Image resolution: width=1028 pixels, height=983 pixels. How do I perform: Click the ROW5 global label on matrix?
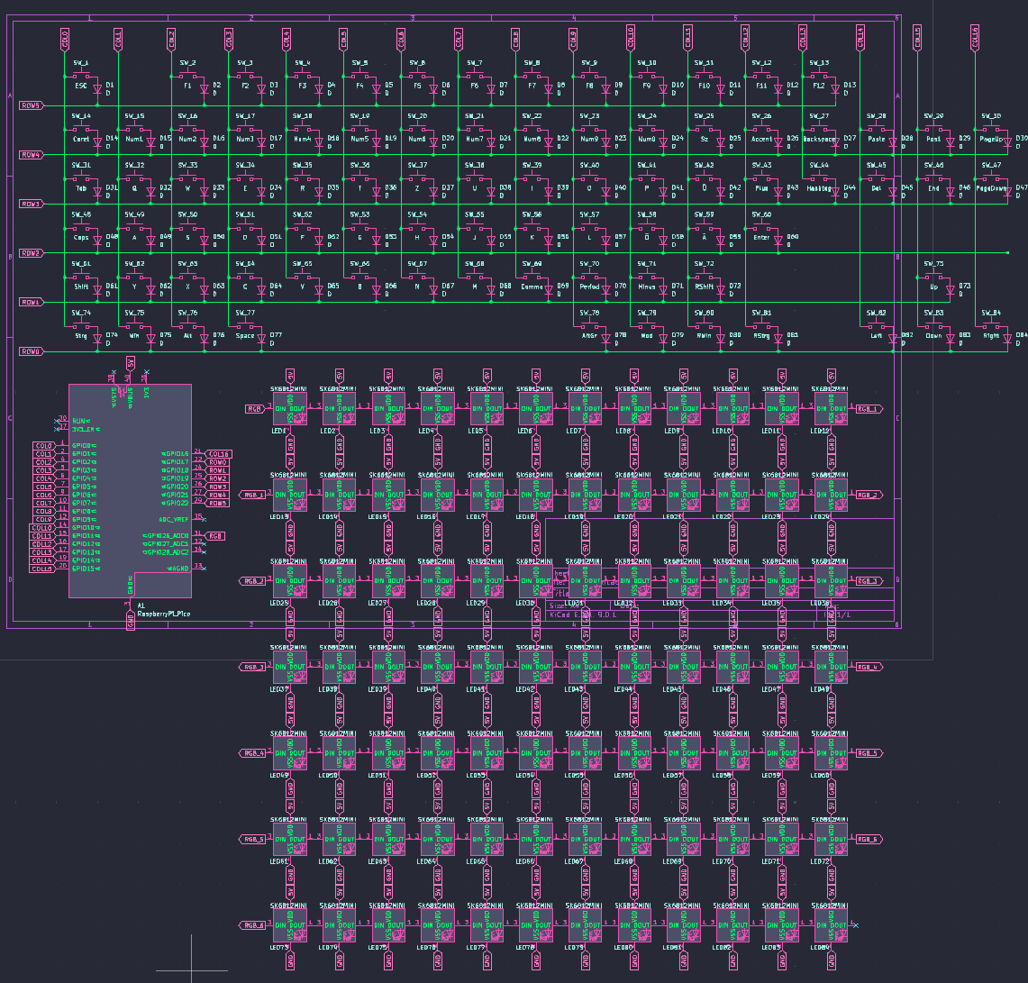click(x=32, y=105)
